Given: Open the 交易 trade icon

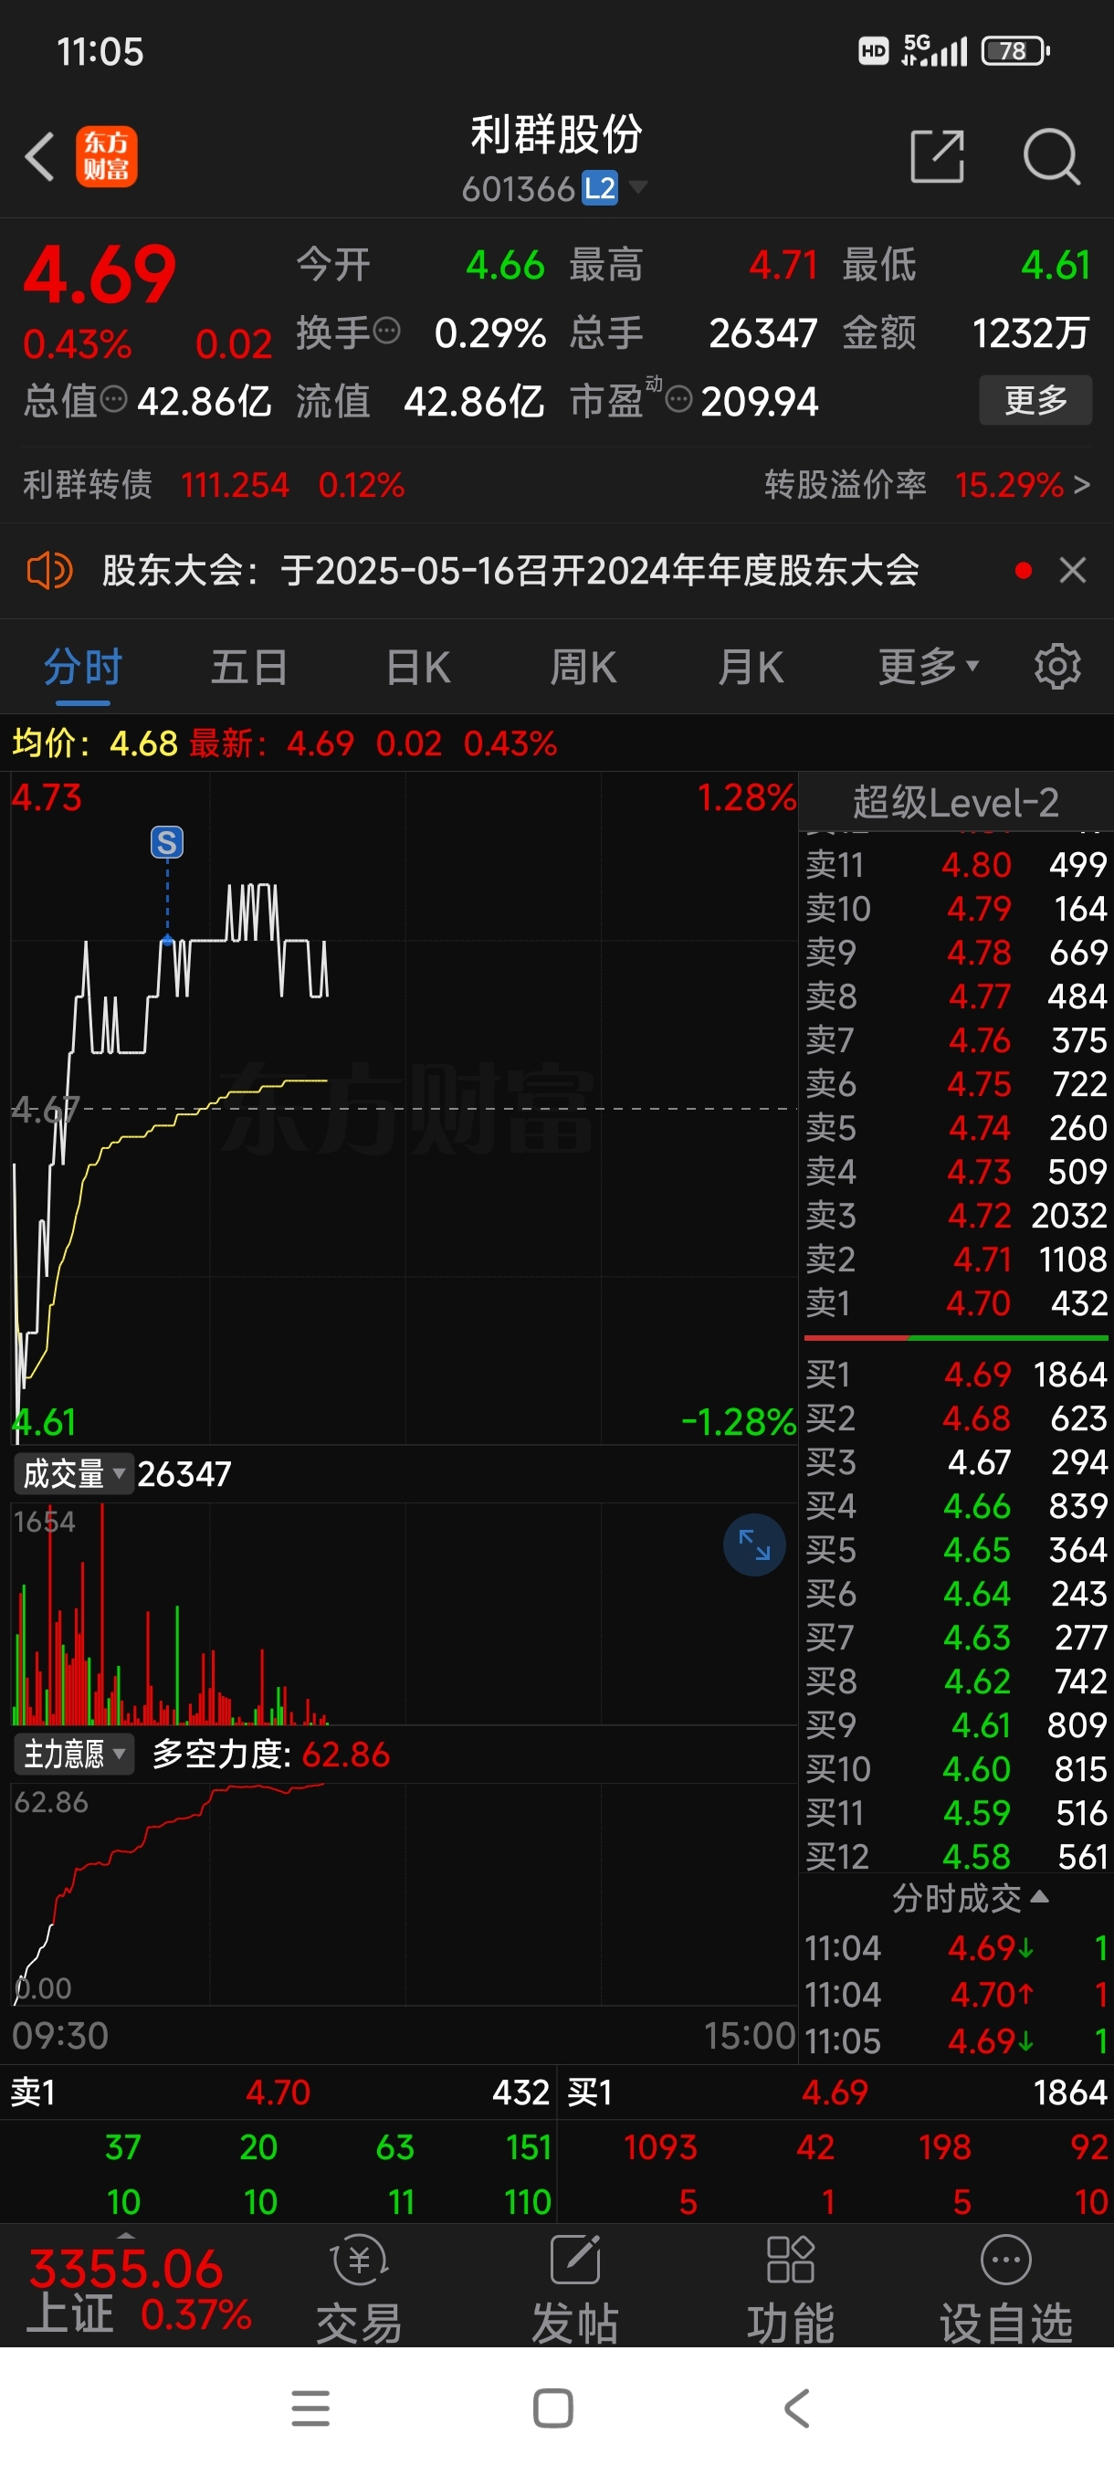Looking at the screenshot, I should click(360, 2289).
